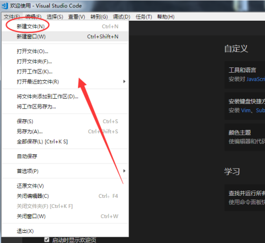Expand 首选项(P) submenu
The image size is (265, 243).
(65, 171)
